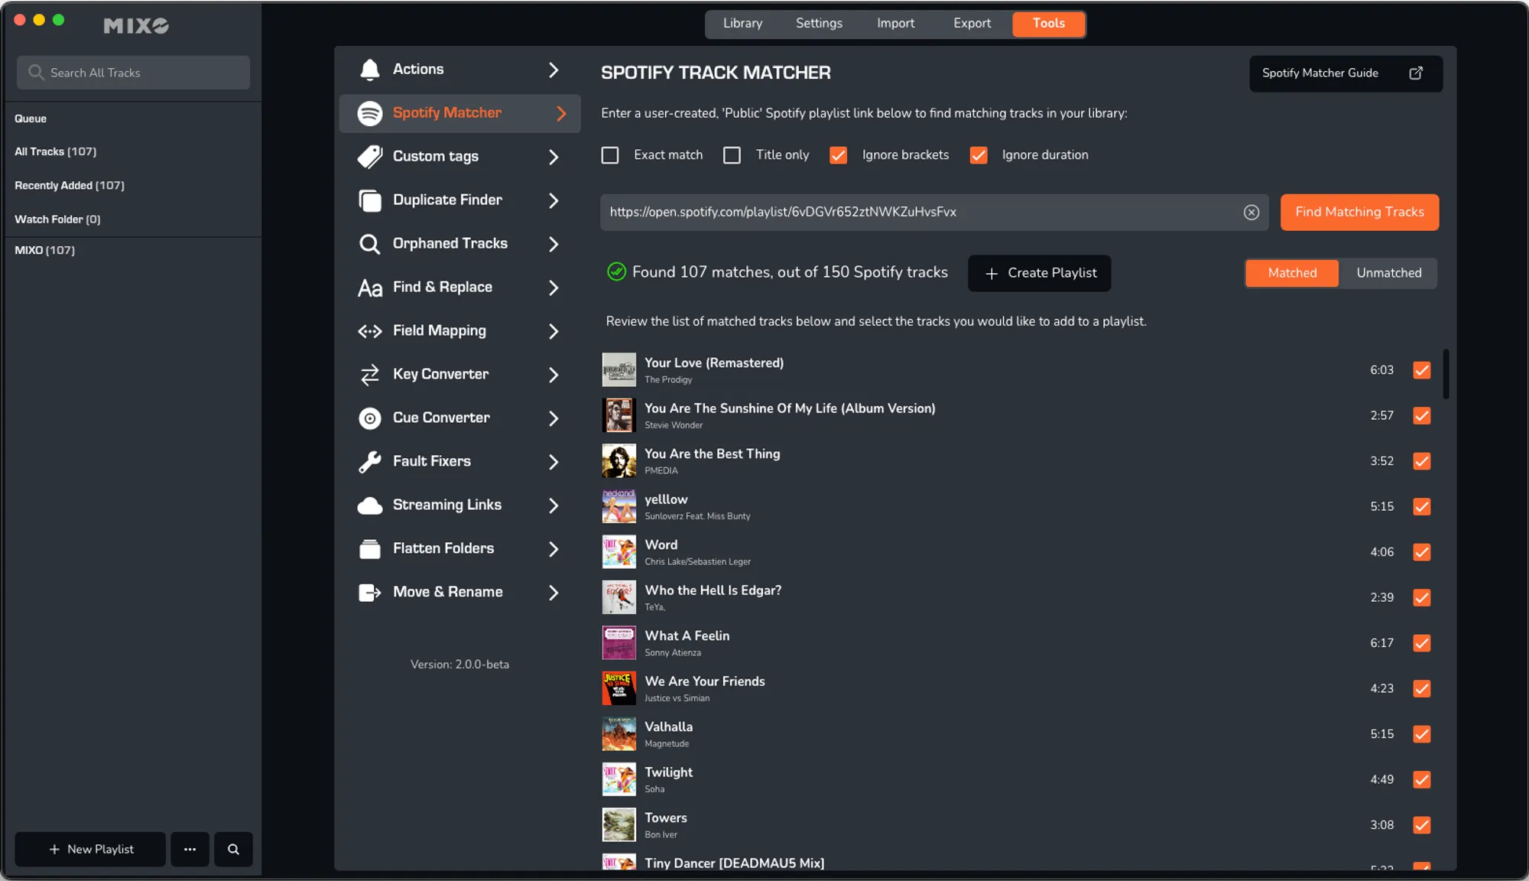Click the Find Matching Tracks button
Image resolution: width=1529 pixels, height=881 pixels.
coord(1359,212)
